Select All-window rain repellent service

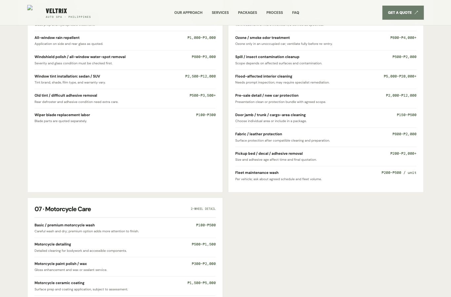point(57,38)
